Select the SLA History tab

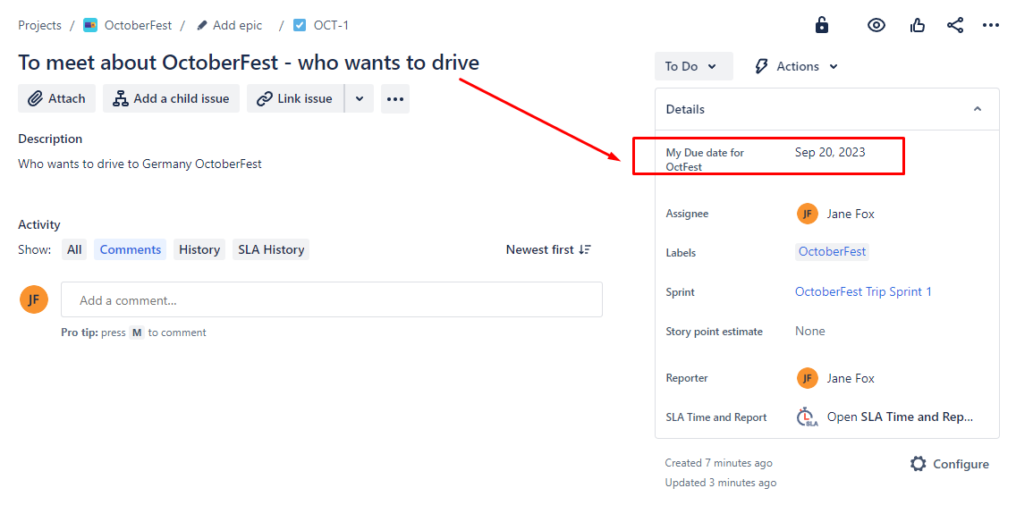pos(271,249)
